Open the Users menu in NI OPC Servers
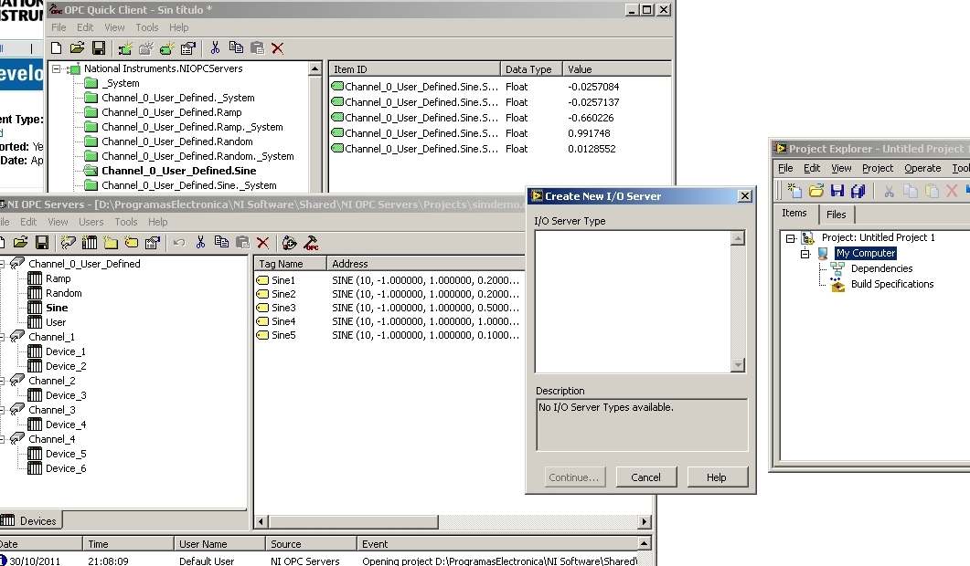This screenshot has height=566, width=970. click(x=91, y=222)
